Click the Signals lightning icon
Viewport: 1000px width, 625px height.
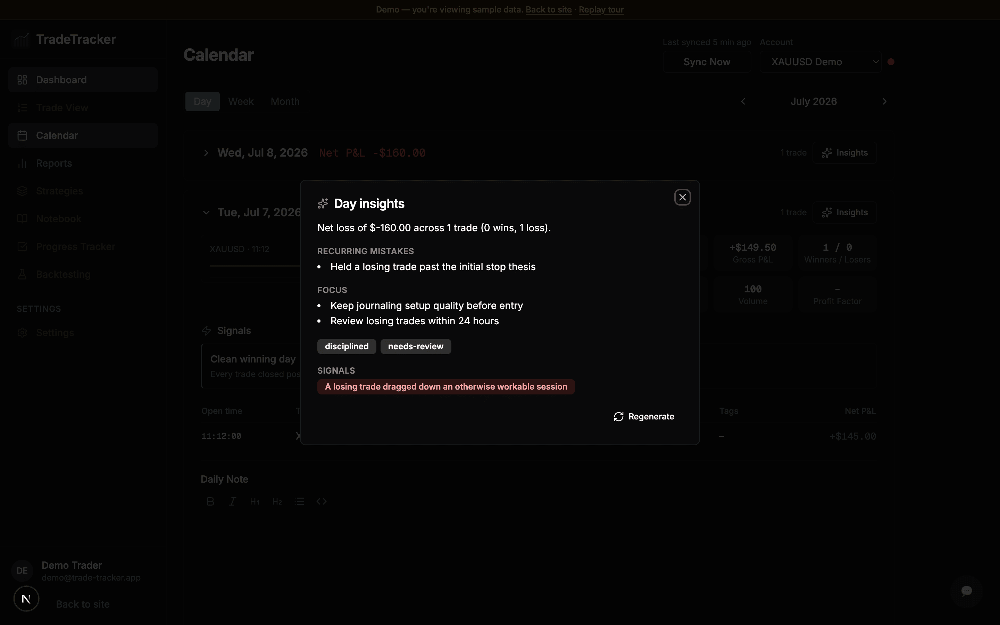point(206,331)
